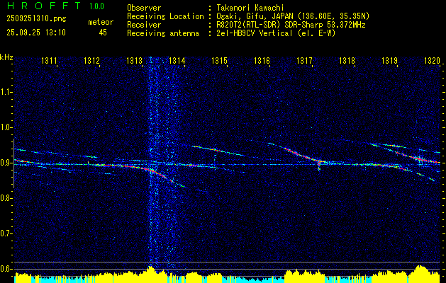Click time marker 1318 on the time axis
This screenshot has width=446, height=283.
click(x=347, y=60)
